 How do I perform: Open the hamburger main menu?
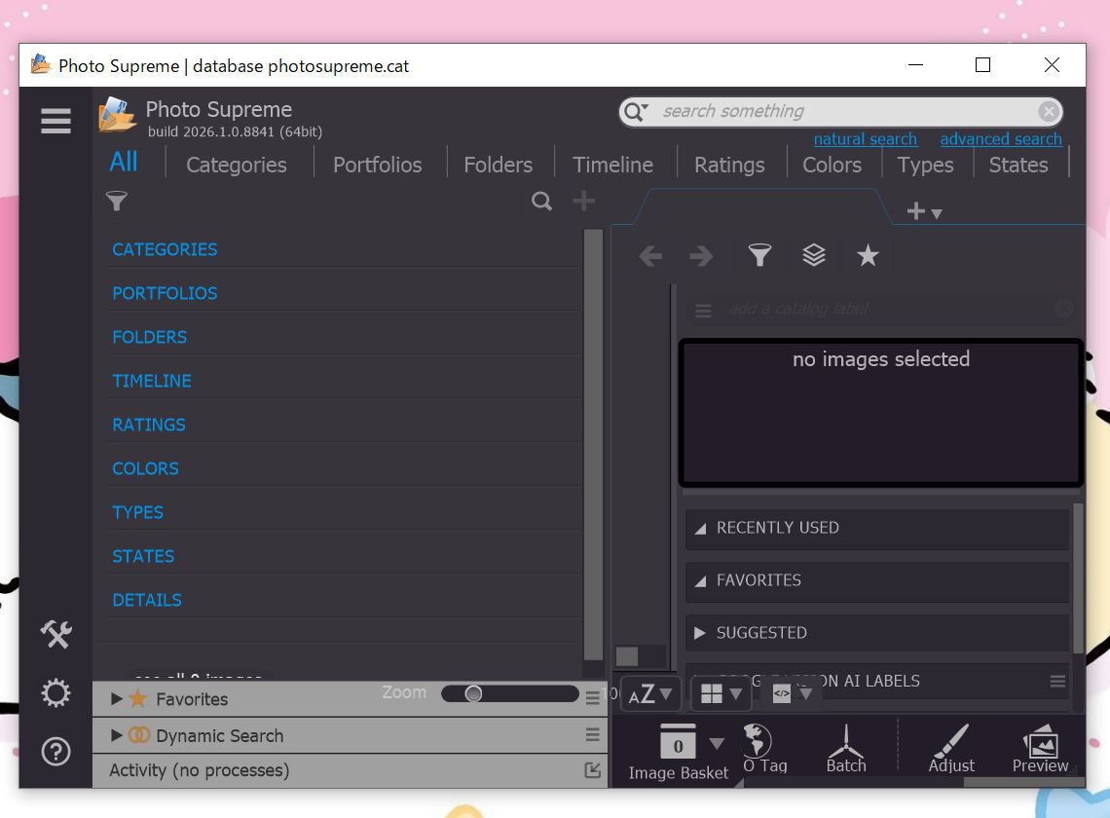tap(55, 121)
